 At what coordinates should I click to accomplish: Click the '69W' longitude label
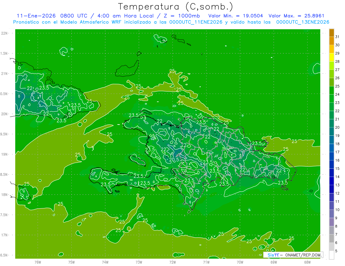274,262
